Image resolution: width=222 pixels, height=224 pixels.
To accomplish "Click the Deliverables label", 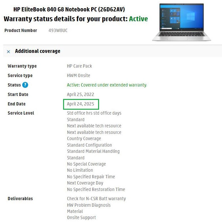I will coord(20,199).
